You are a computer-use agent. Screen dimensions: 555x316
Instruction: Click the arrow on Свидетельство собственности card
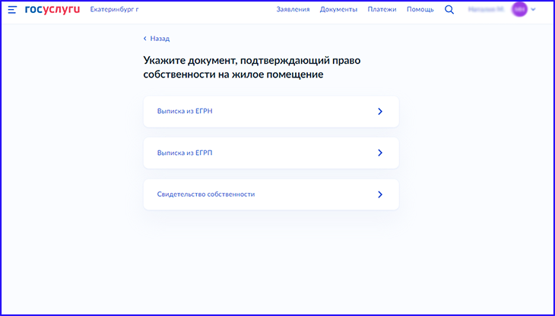point(380,194)
